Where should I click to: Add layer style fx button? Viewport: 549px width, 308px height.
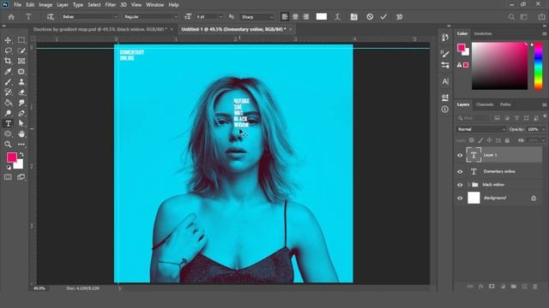pyautogui.click(x=481, y=287)
